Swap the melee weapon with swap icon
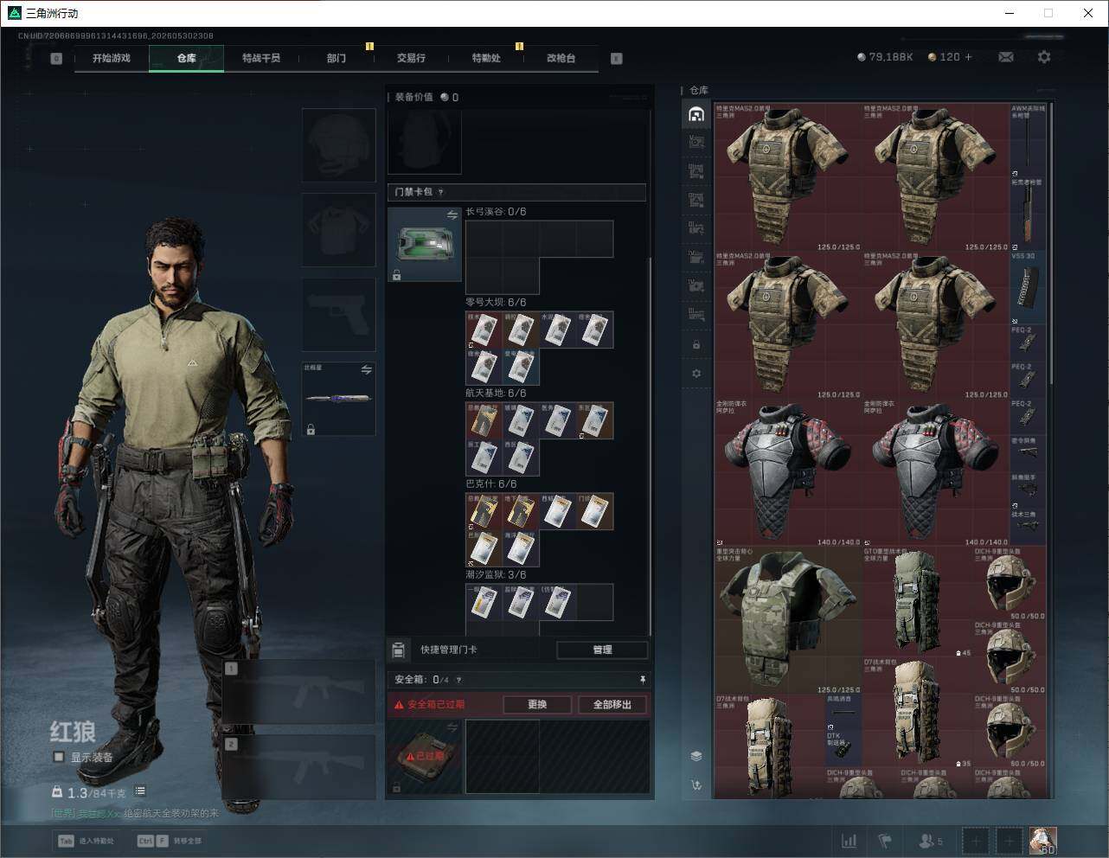 [x=366, y=370]
